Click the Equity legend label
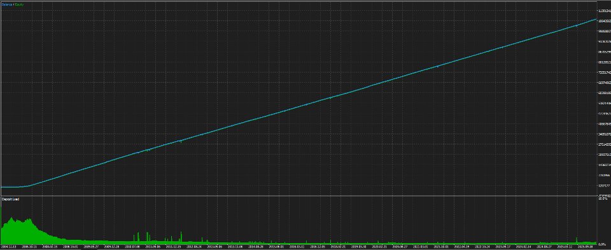 click(x=20, y=4)
